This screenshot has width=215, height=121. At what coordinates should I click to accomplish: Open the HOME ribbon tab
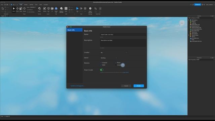tap(21, 5)
